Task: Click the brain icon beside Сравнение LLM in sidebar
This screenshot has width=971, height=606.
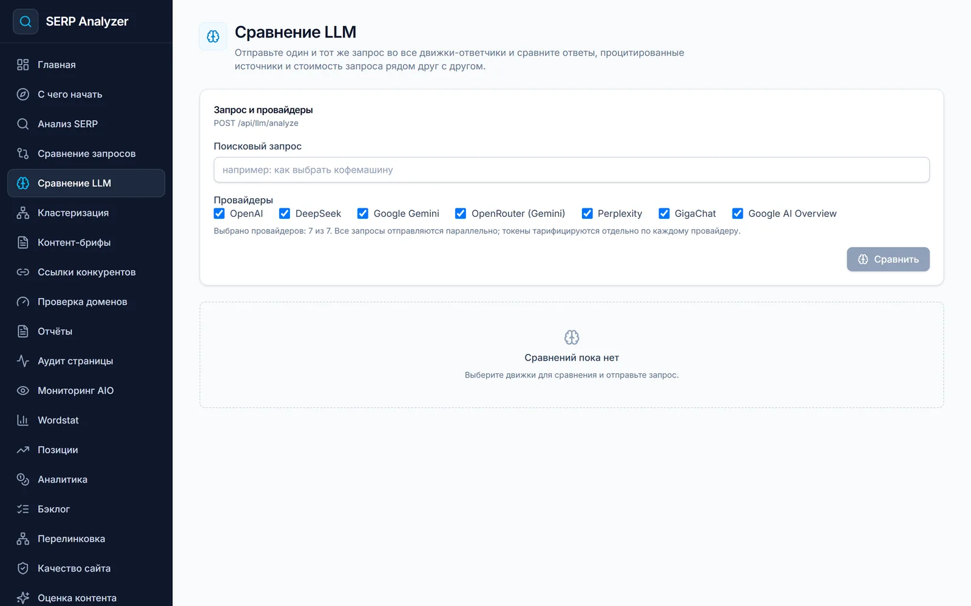Action: click(23, 184)
